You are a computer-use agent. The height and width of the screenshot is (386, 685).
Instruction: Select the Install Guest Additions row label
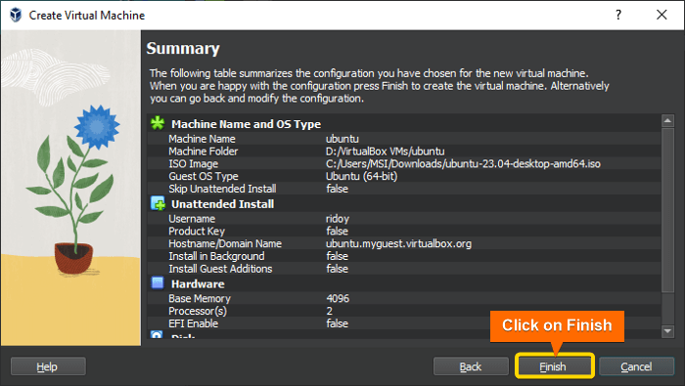[220, 269]
